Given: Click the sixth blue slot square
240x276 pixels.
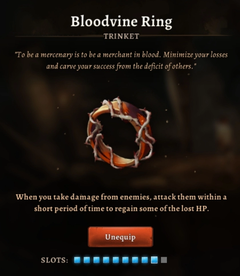Looking at the screenshot, I should (x=125, y=260).
